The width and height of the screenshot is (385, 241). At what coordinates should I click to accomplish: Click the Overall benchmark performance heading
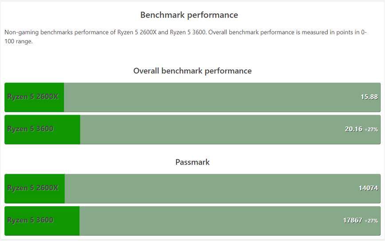[192, 71]
